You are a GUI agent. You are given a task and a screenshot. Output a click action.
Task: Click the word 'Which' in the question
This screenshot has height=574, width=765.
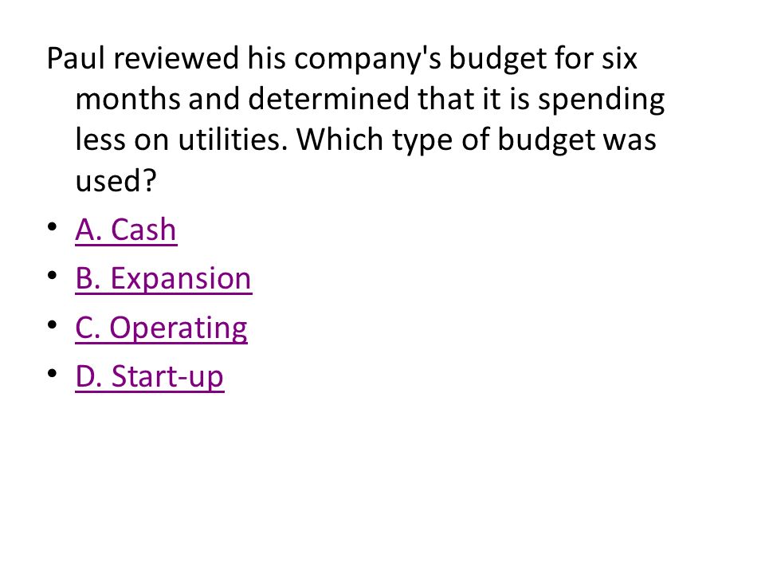(x=339, y=140)
